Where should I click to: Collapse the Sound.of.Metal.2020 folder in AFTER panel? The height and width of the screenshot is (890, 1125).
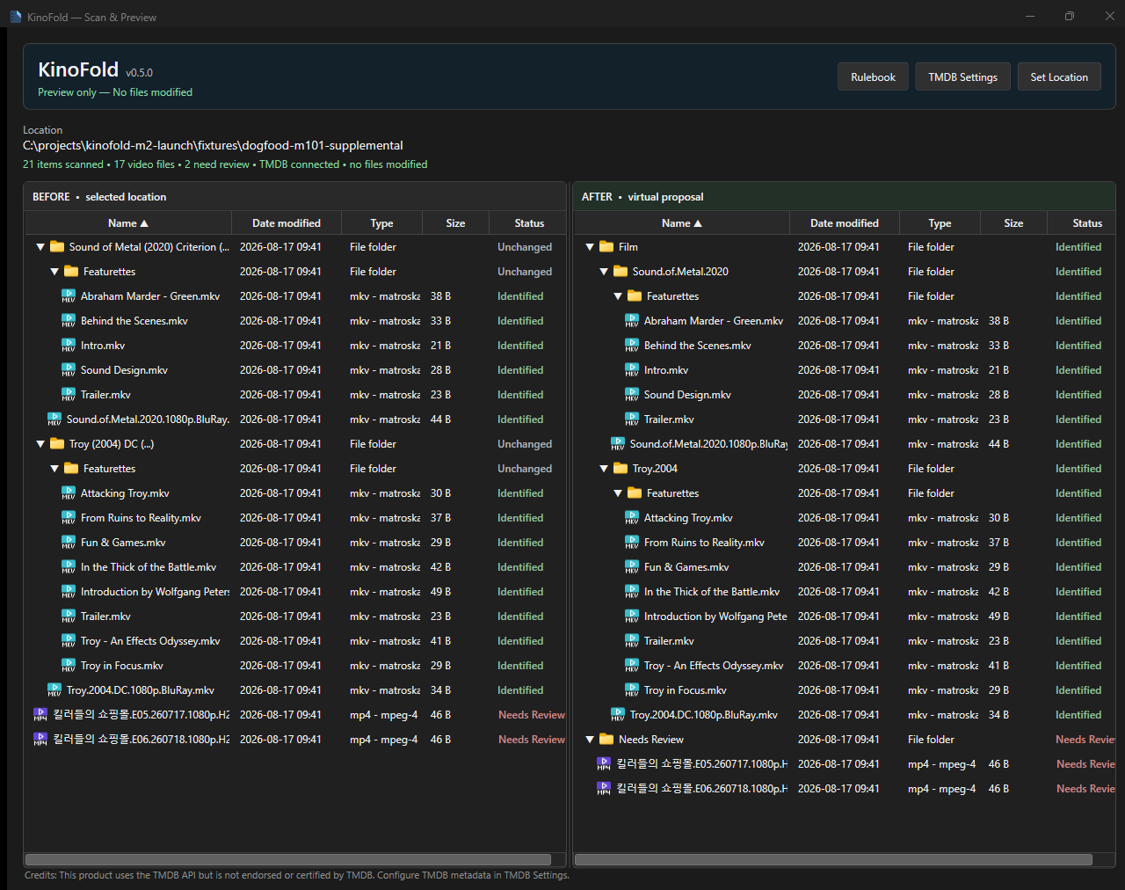pos(604,272)
